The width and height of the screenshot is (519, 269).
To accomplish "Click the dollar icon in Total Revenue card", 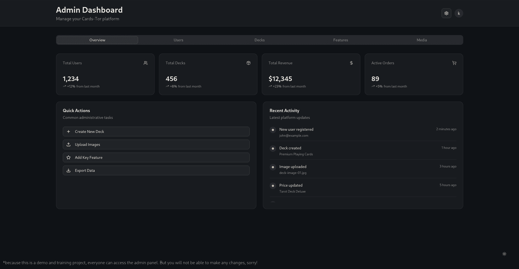I will coord(351,63).
